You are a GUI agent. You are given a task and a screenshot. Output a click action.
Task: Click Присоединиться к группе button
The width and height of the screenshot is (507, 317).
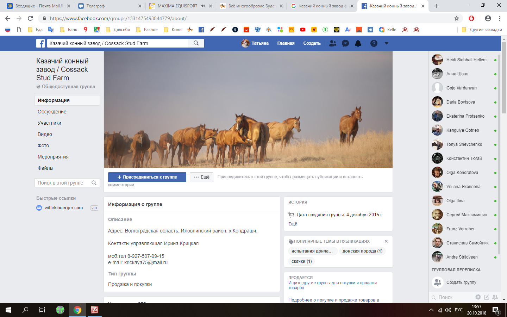(x=147, y=177)
